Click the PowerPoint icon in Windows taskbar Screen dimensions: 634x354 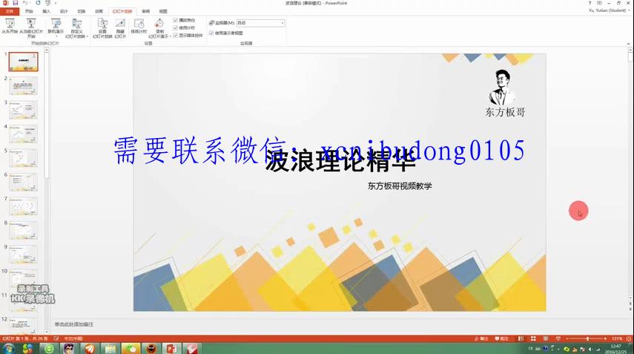[171, 348]
